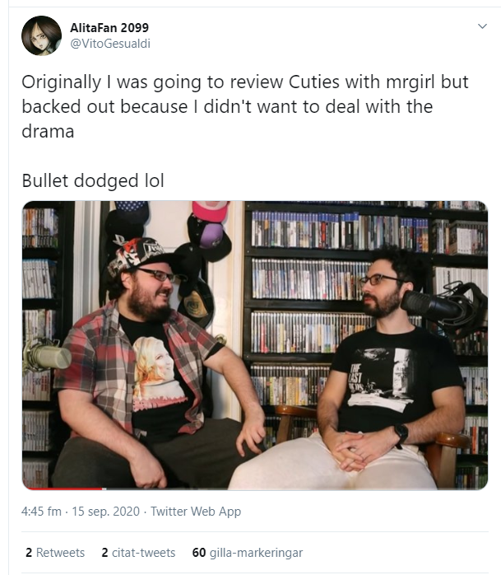This screenshot has height=575, width=501.
Task: Click the word 'Originally' starting the tweet
Action: coord(62,82)
